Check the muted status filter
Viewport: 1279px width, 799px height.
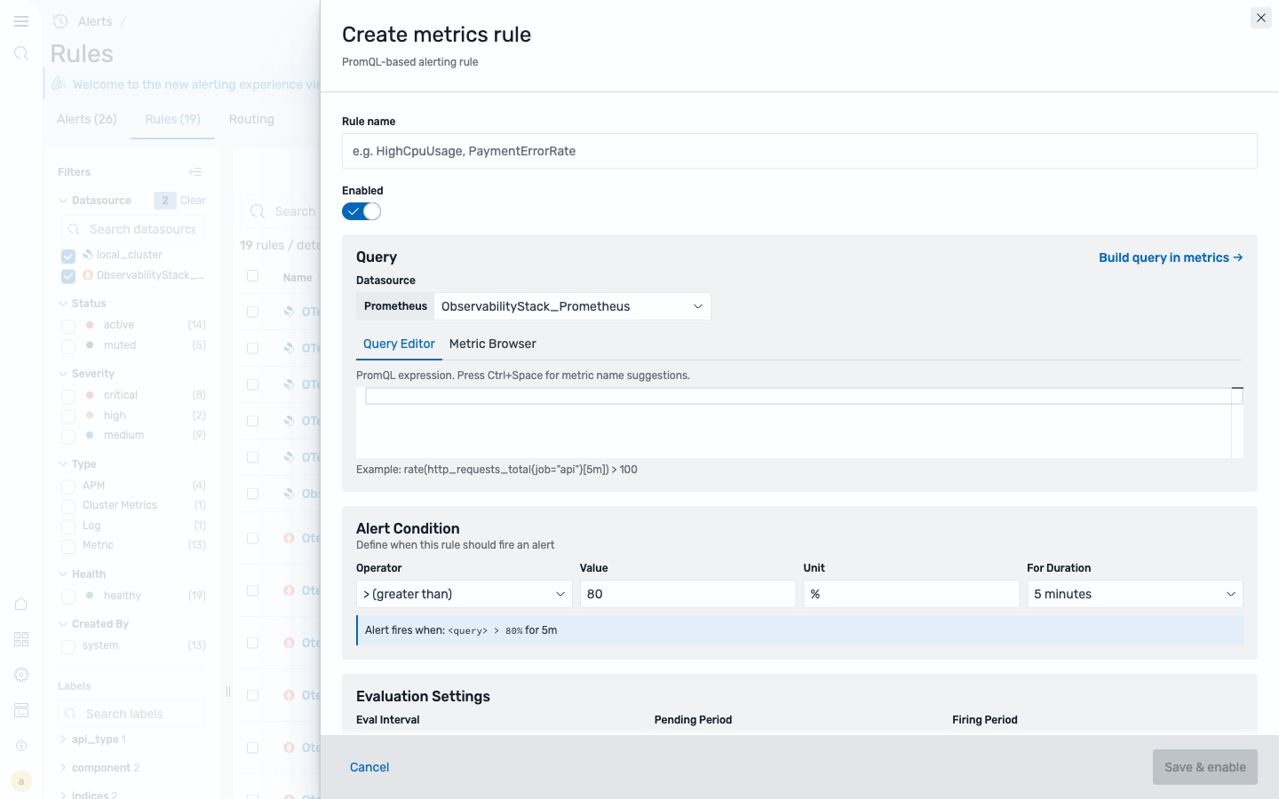coord(68,346)
